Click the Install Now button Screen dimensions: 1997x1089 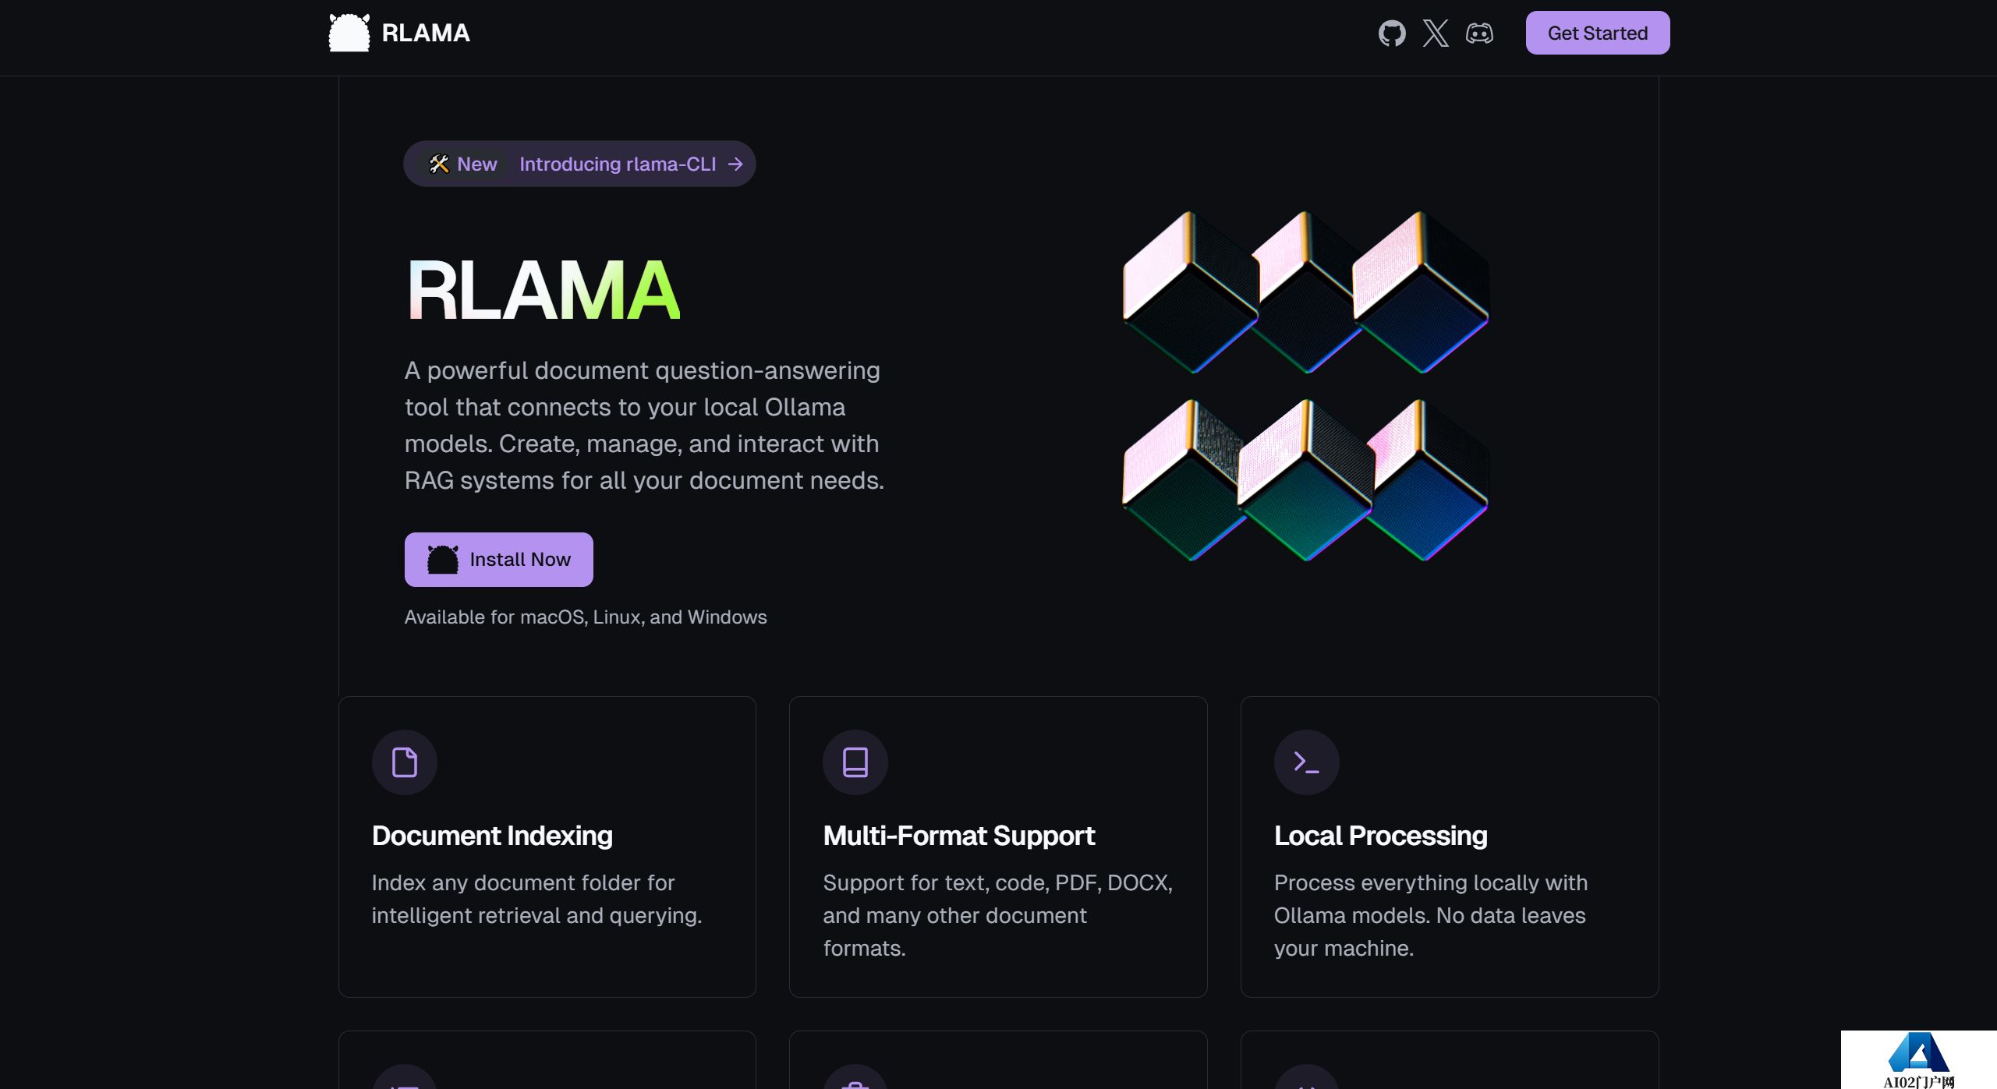point(498,560)
